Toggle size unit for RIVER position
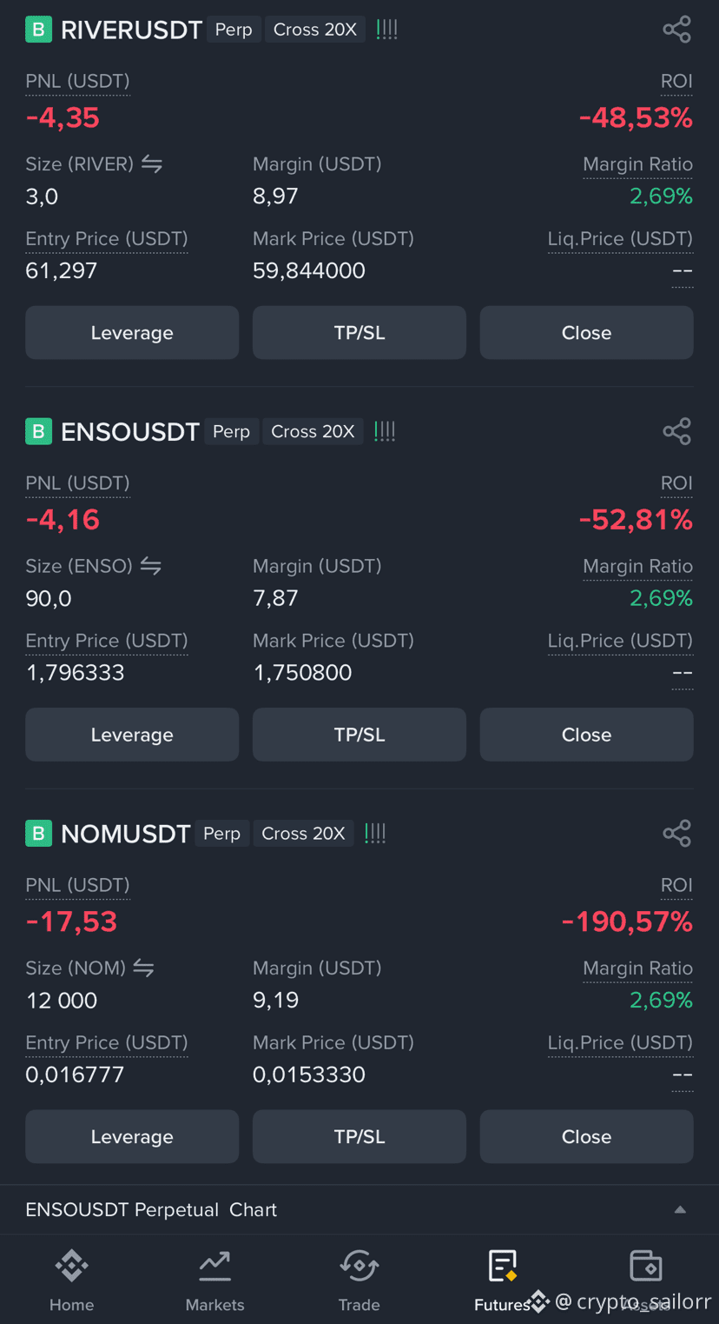This screenshot has height=1324, width=719. 152,163
